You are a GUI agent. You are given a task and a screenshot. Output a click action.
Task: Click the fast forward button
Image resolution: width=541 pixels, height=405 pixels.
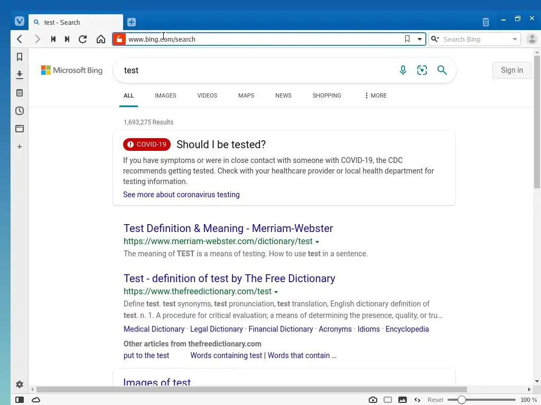tap(67, 39)
